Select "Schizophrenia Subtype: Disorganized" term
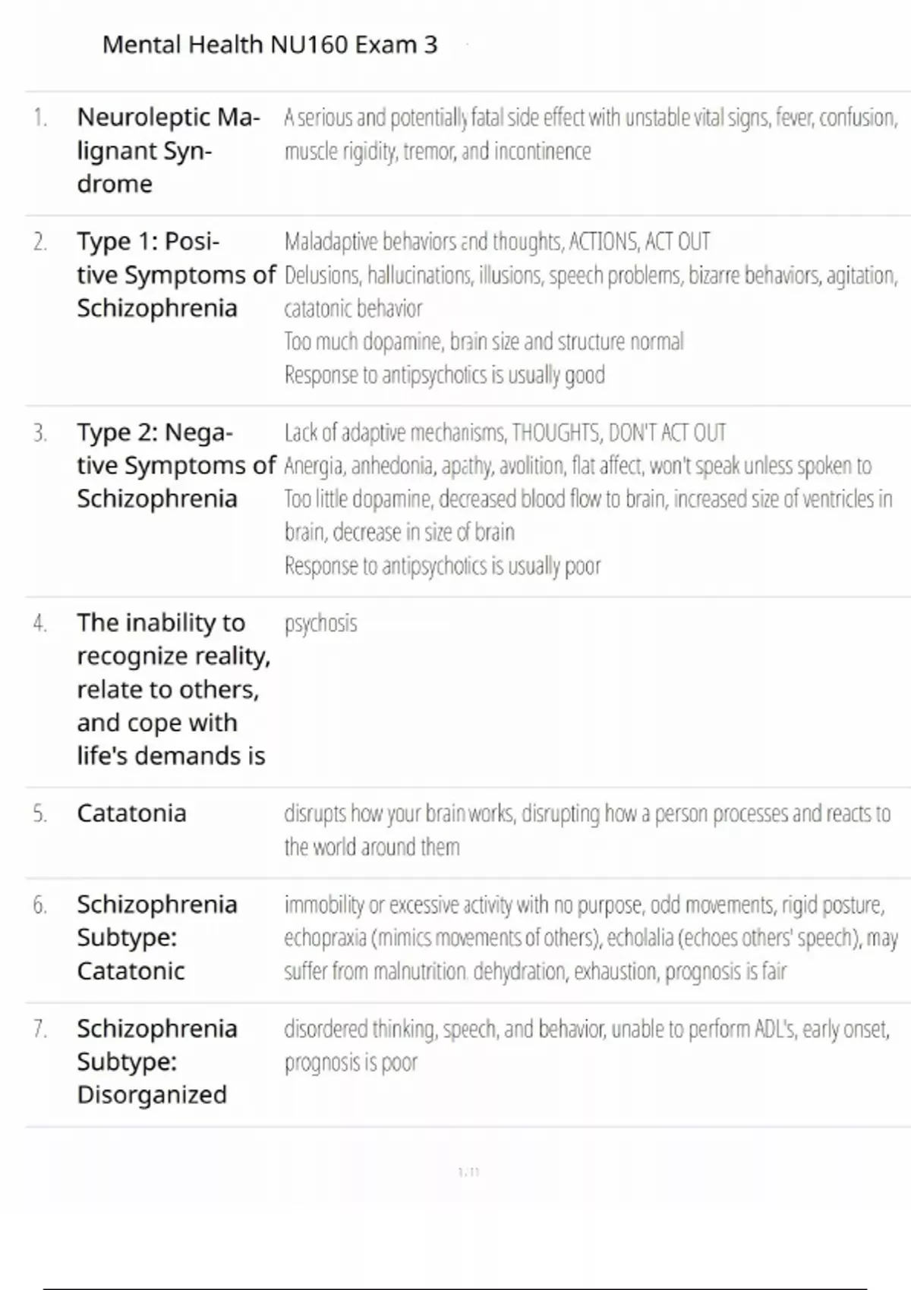The image size is (911, 1290). [156, 1062]
